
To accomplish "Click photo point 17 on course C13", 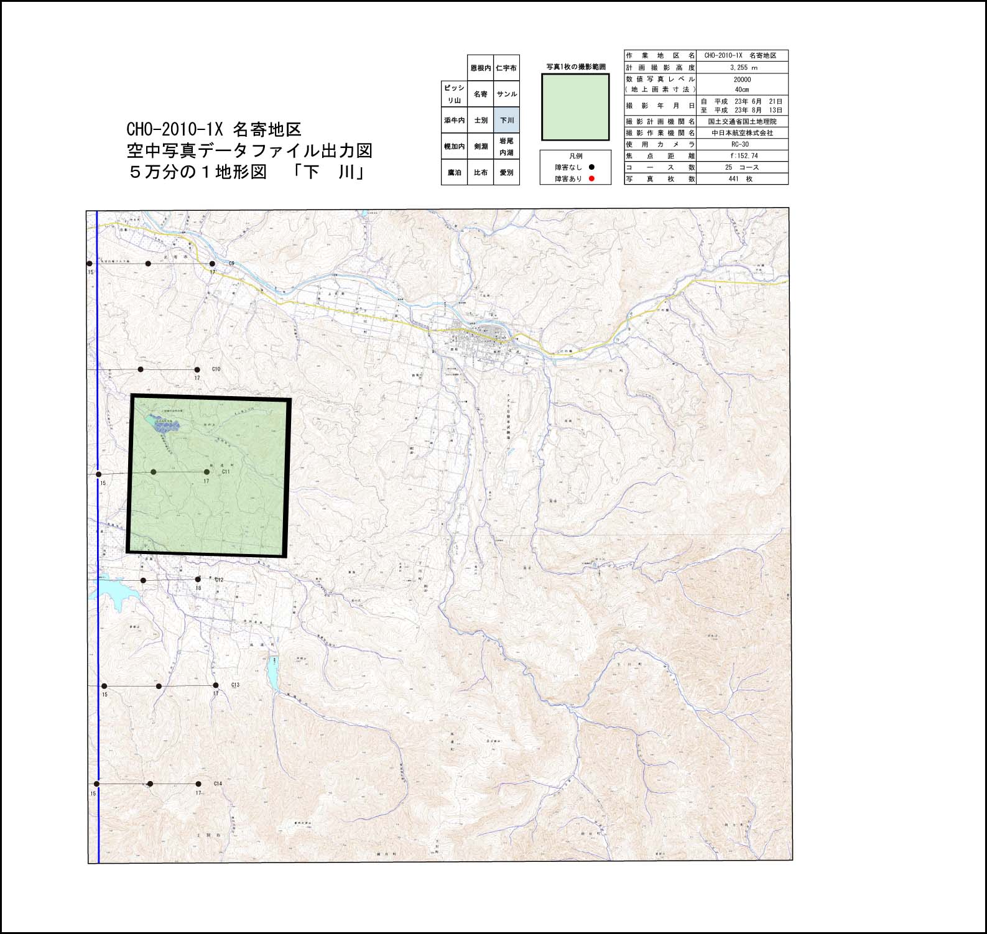I will pos(215,685).
